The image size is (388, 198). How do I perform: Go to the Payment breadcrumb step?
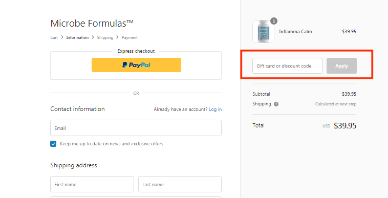130,37
